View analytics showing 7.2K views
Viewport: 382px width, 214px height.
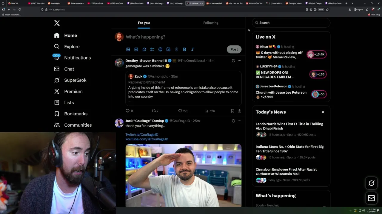click(210, 111)
